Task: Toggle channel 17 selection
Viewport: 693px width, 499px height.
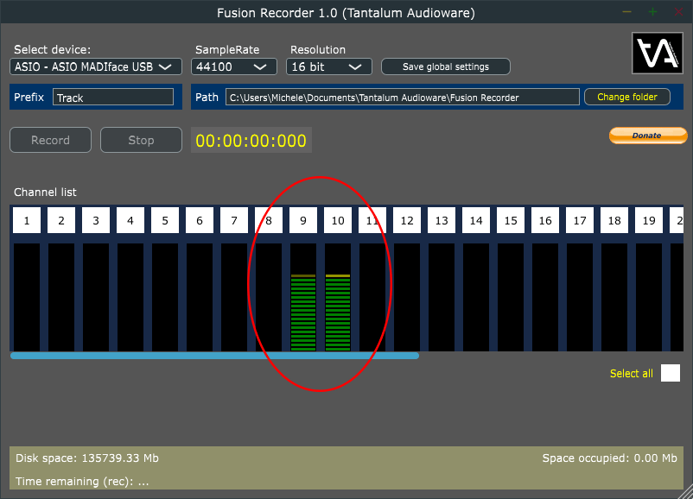Action: click(x=580, y=220)
